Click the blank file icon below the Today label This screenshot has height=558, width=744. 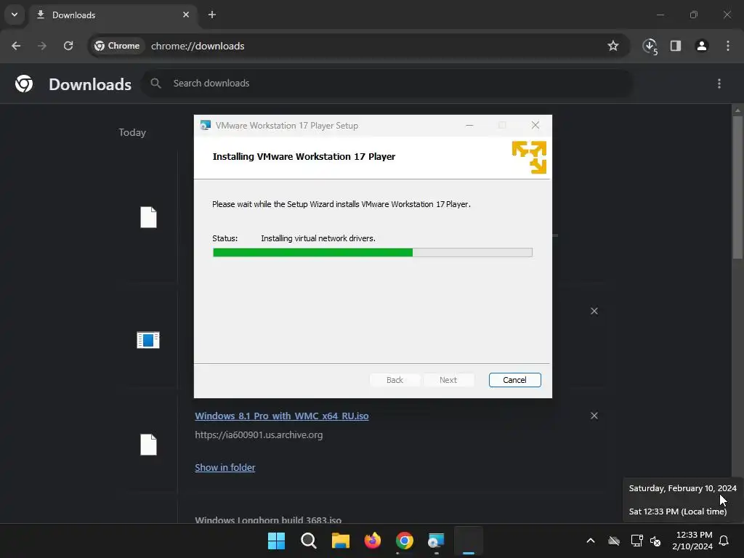(148, 217)
